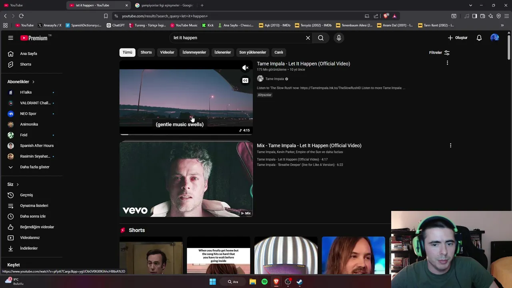Expand the Abonelikler section
The width and height of the screenshot is (512, 288).
21,82
